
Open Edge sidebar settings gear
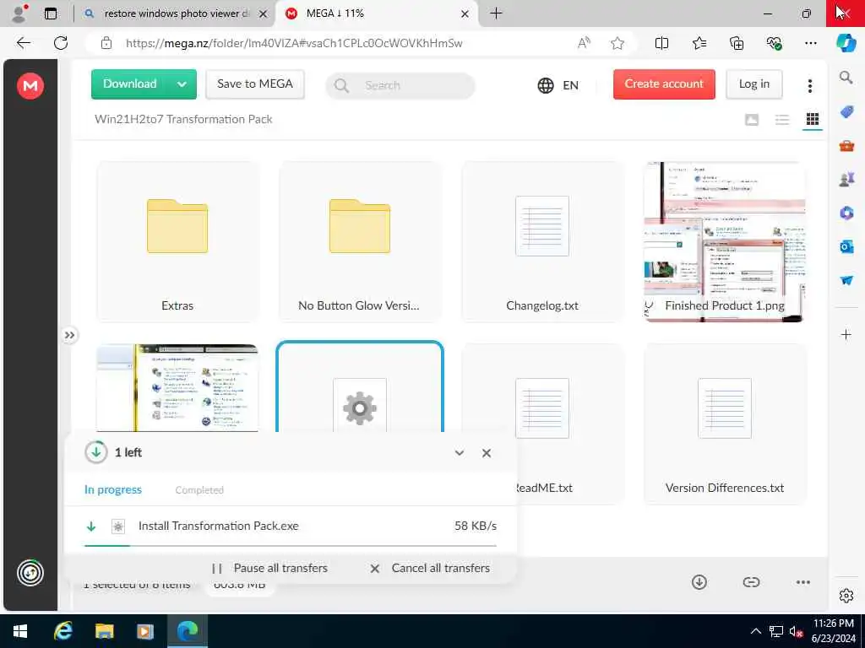coord(846,596)
